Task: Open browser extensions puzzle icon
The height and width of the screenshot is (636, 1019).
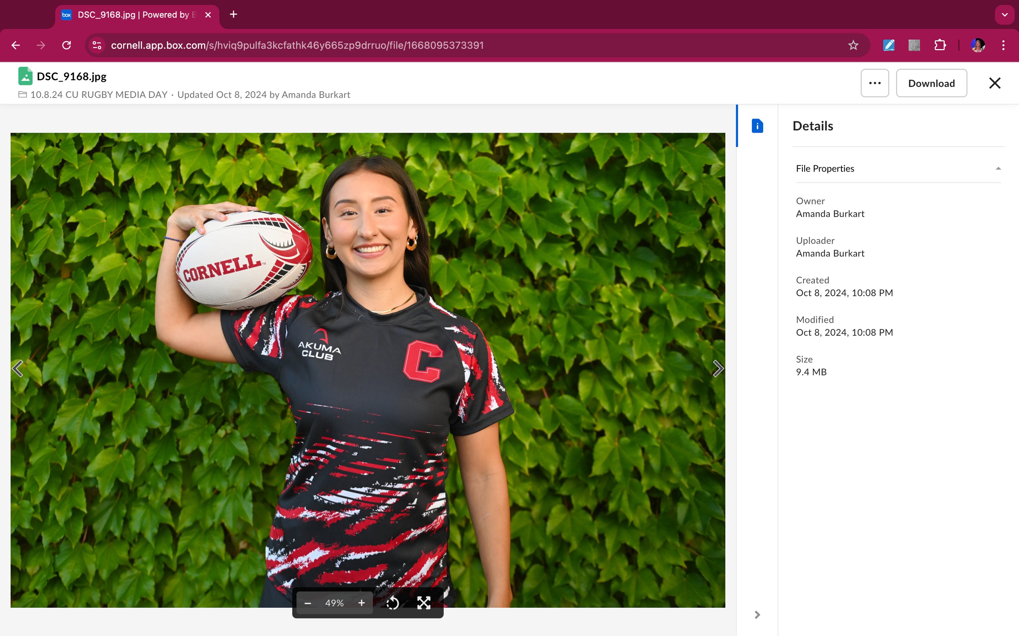Action: pos(940,45)
